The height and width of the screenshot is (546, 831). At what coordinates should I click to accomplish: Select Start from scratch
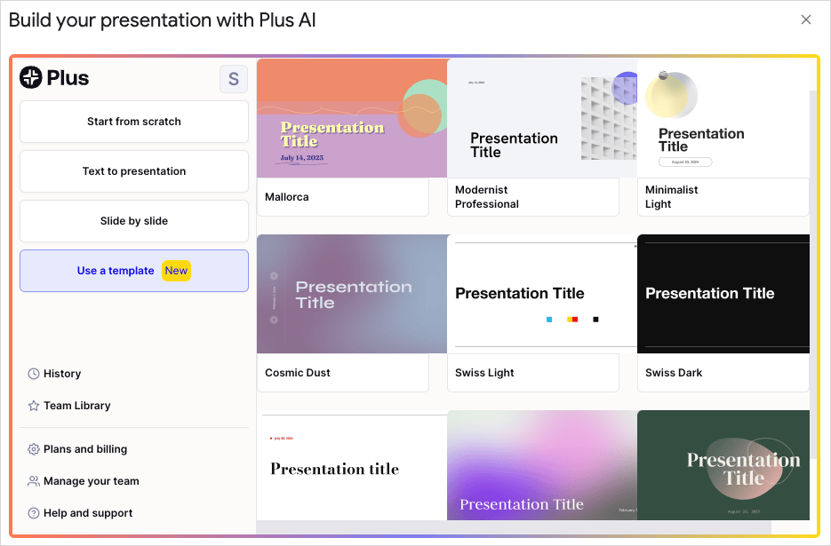(x=134, y=122)
